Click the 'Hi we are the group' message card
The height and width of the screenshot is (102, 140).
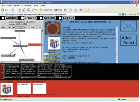(x=63, y=71)
